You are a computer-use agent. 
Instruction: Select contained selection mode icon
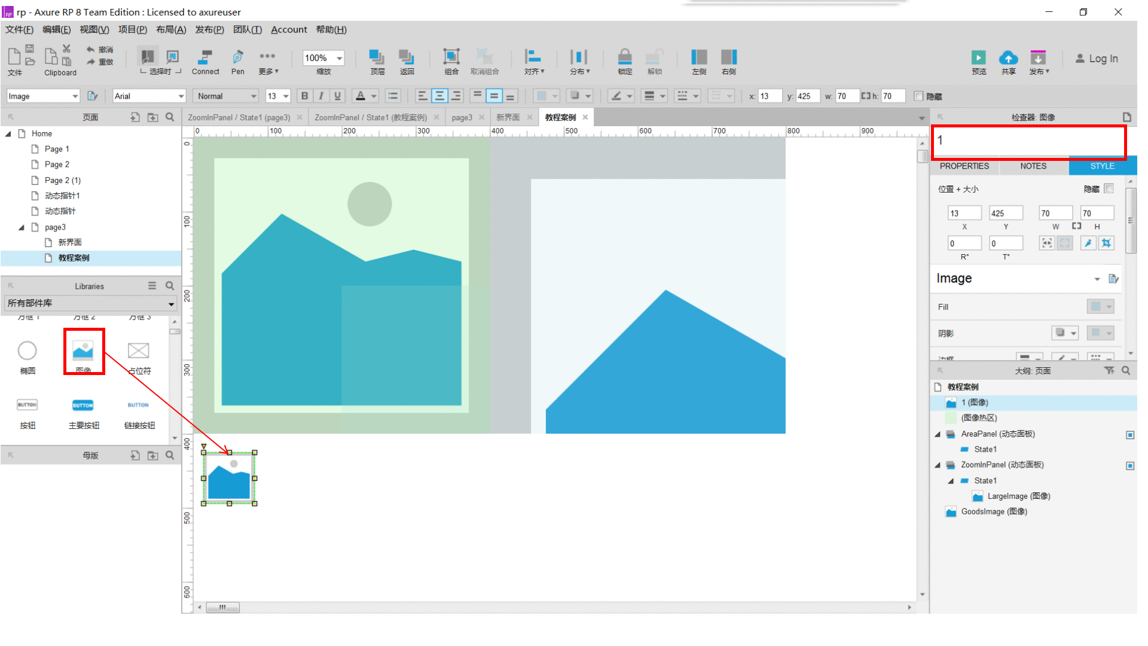coord(173,57)
